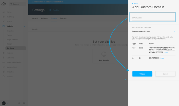Switch to the Redirects tab
179x106 pixels.
coord(63,18)
